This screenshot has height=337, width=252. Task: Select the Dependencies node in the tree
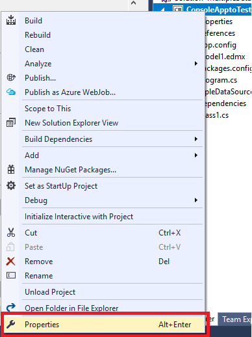click(225, 103)
